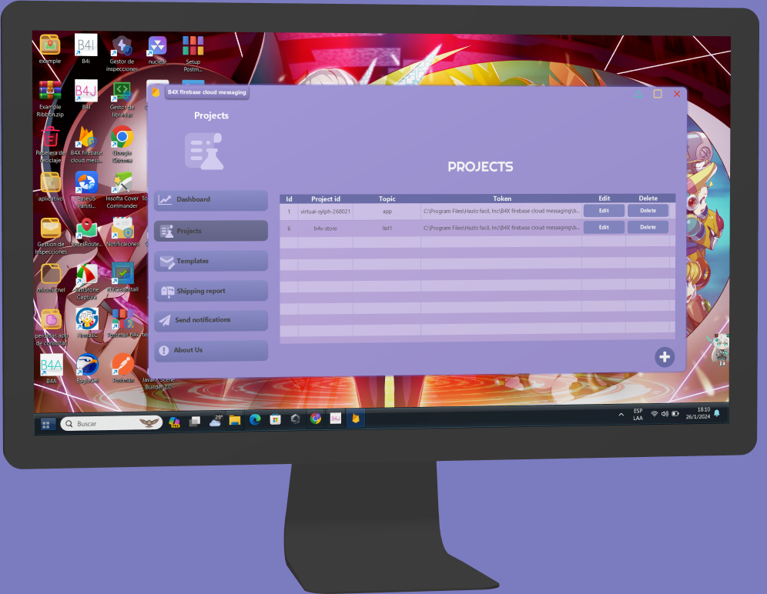Launch Google Chrome from the taskbar
This screenshot has width=767, height=594.
315,420
